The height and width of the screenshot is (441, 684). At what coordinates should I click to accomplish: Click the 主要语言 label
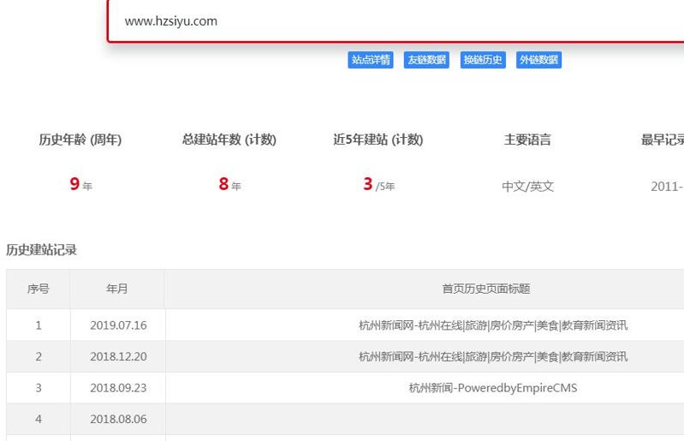click(x=527, y=140)
